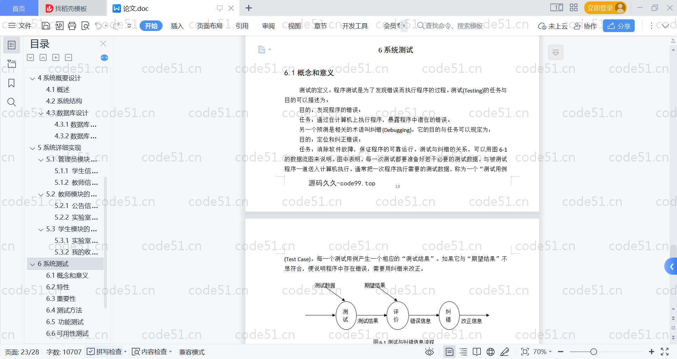
Task: Click the 页面: 23/28 page indicator
Action: coord(22,352)
